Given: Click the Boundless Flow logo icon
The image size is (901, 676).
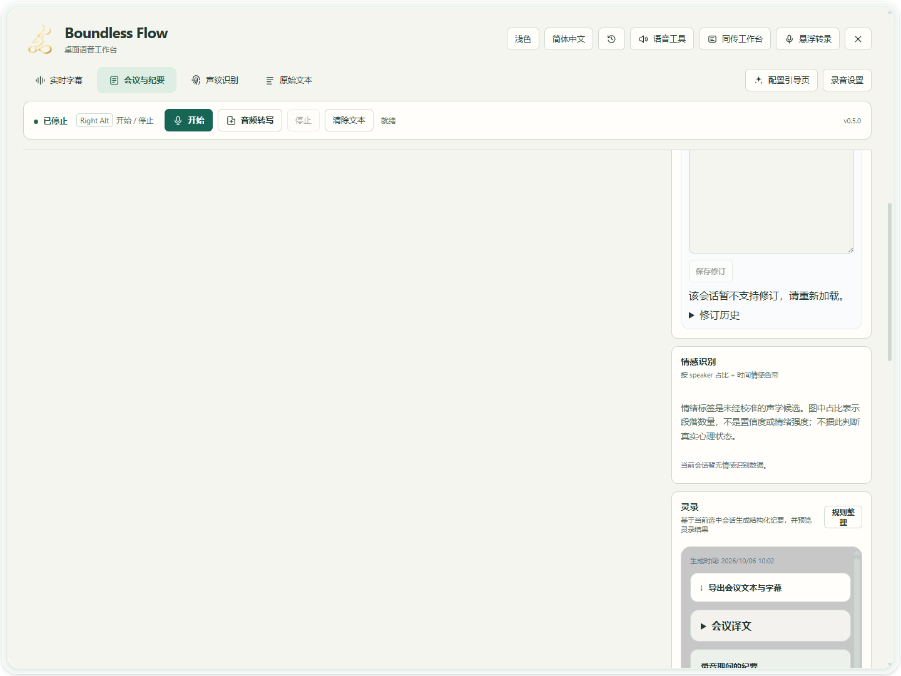Looking at the screenshot, I should point(40,39).
